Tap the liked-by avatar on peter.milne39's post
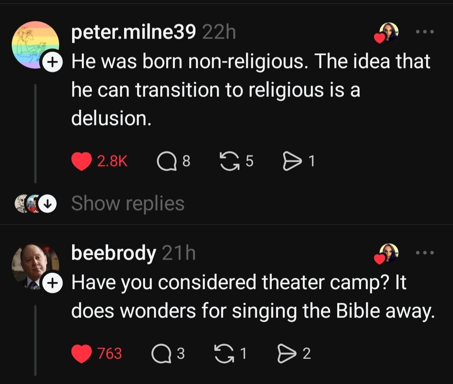This screenshot has width=453, height=384. 388,33
